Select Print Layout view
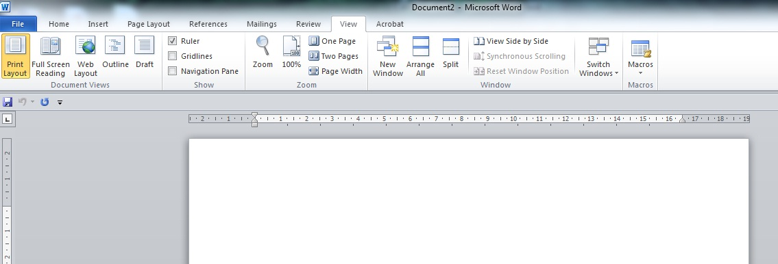Screen dimensions: 778x264 tap(15, 57)
